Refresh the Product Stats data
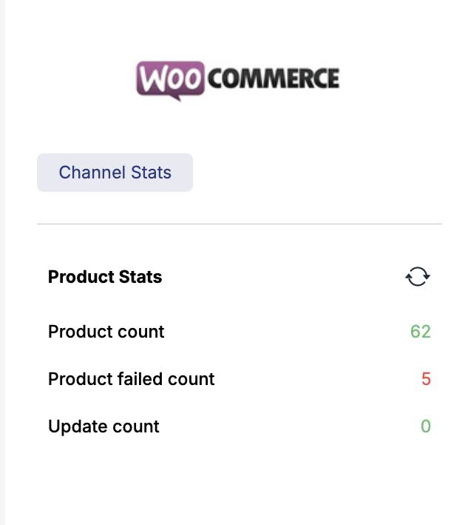Viewport: 465px width, 525px height. coord(418,277)
